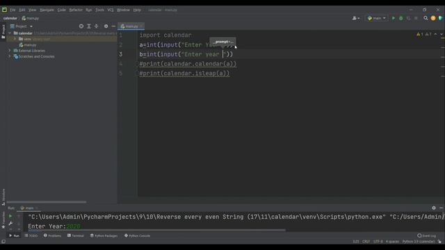Toggle the Run tool window button
This screenshot has height=250, width=445.
(14, 235)
